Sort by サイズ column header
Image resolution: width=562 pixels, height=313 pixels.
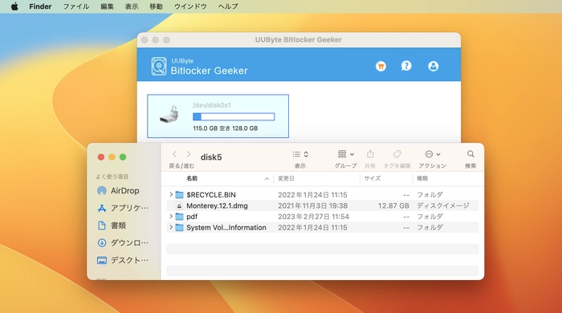373,178
